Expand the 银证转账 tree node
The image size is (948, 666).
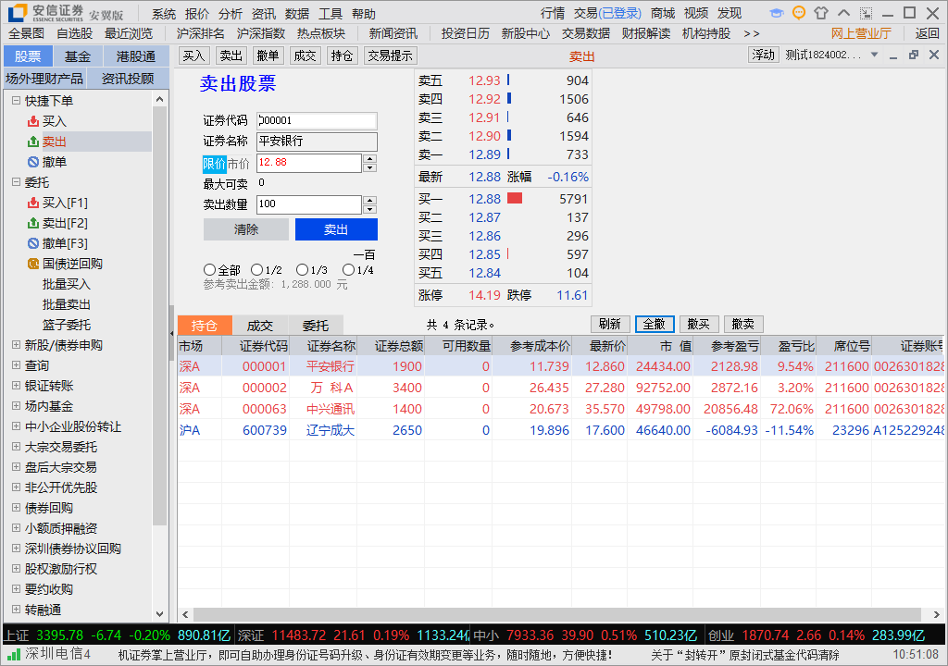[17, 386]
